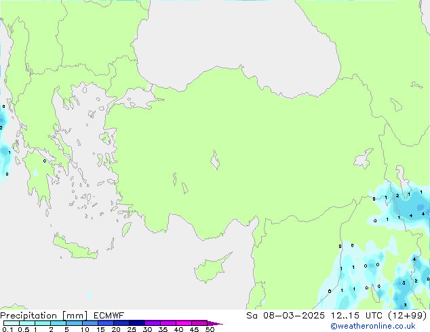The width and height of the screenshot is (430, 332).
Task: Click the '(12+99)' forecast offset text
Action: (x=408, y=316)
